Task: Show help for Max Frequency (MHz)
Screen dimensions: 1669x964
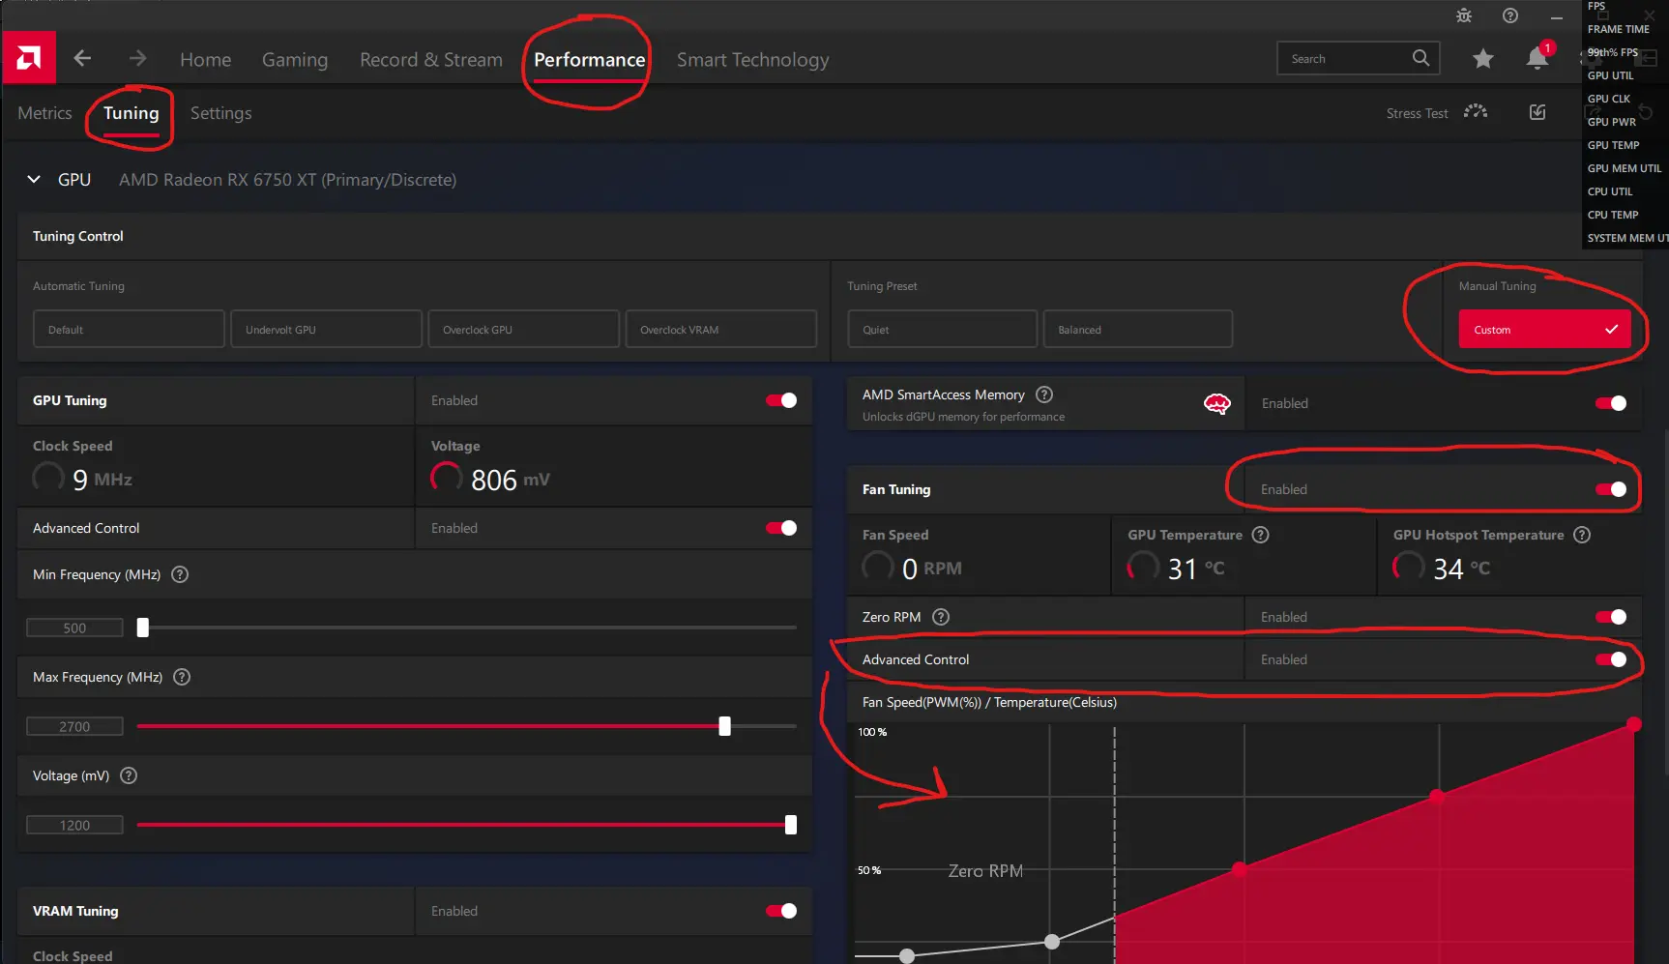Action: (182, 677)
